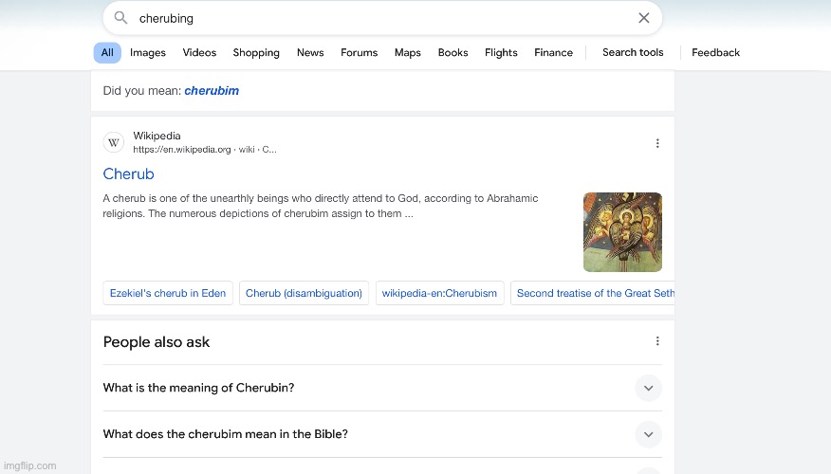Clear the search box with the X

(644, 18)
